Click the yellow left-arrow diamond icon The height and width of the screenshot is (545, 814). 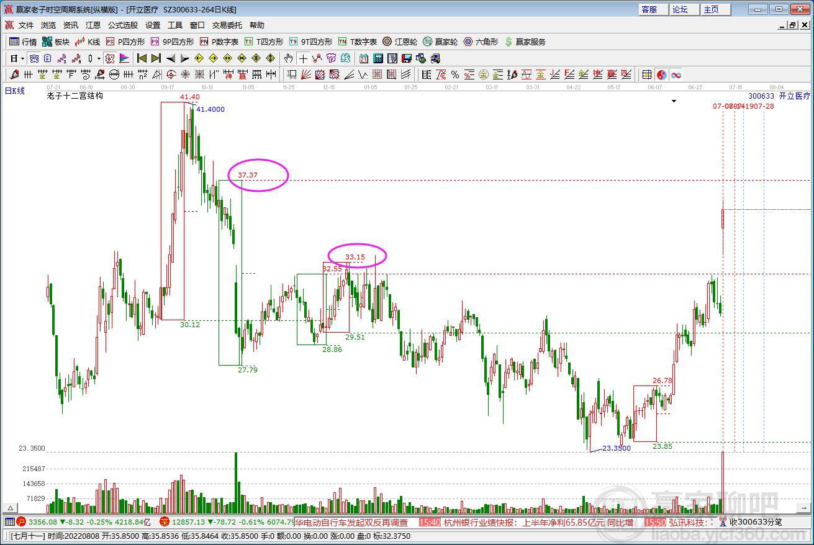tap(199, 58)
